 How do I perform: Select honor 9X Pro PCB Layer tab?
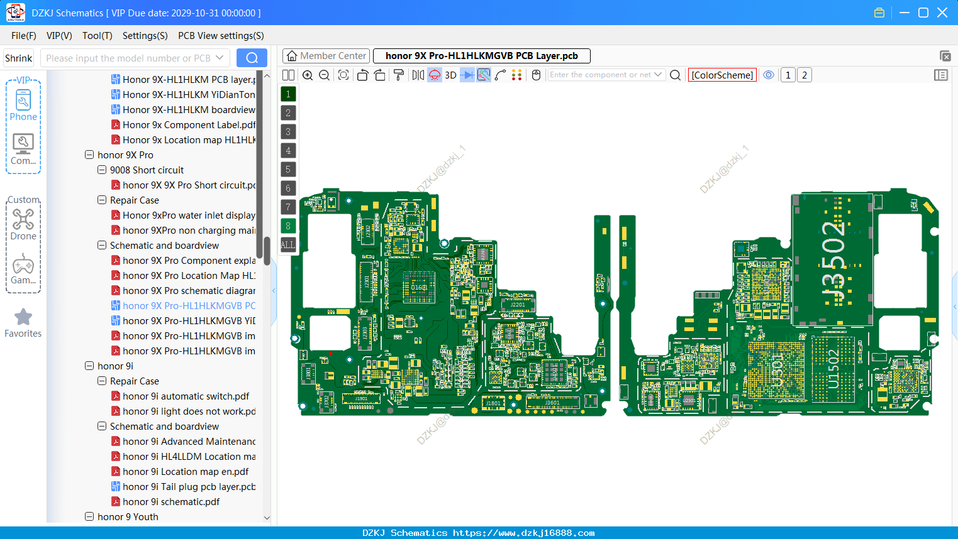pos(482,56)
